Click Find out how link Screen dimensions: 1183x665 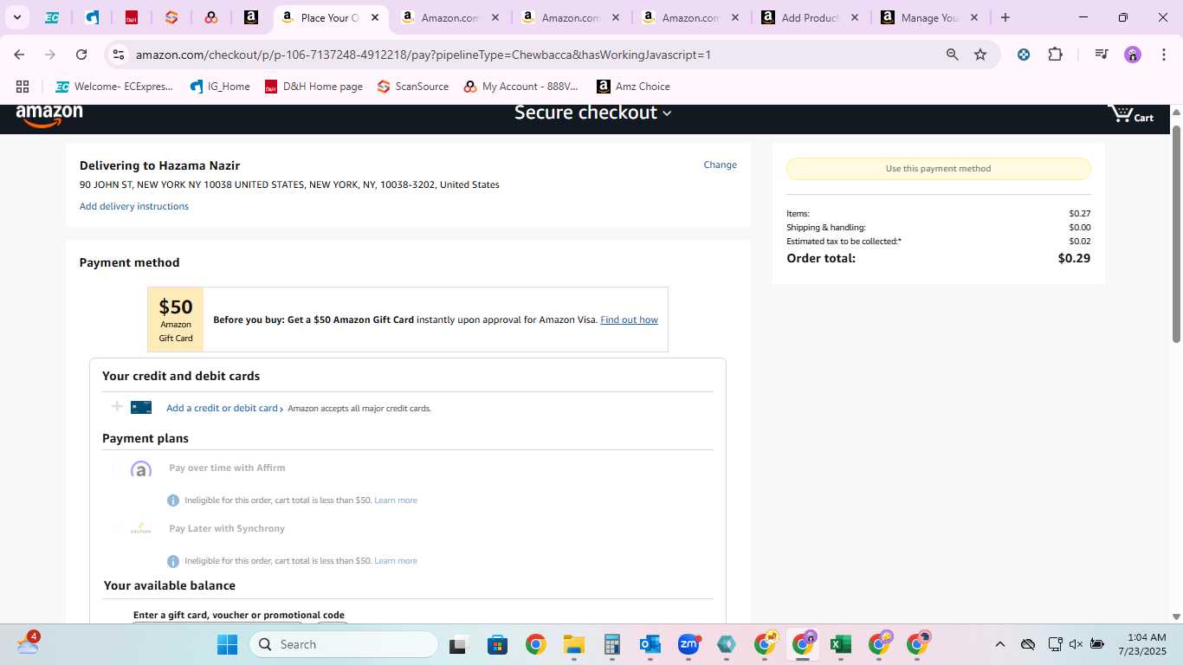pos(629,320)
